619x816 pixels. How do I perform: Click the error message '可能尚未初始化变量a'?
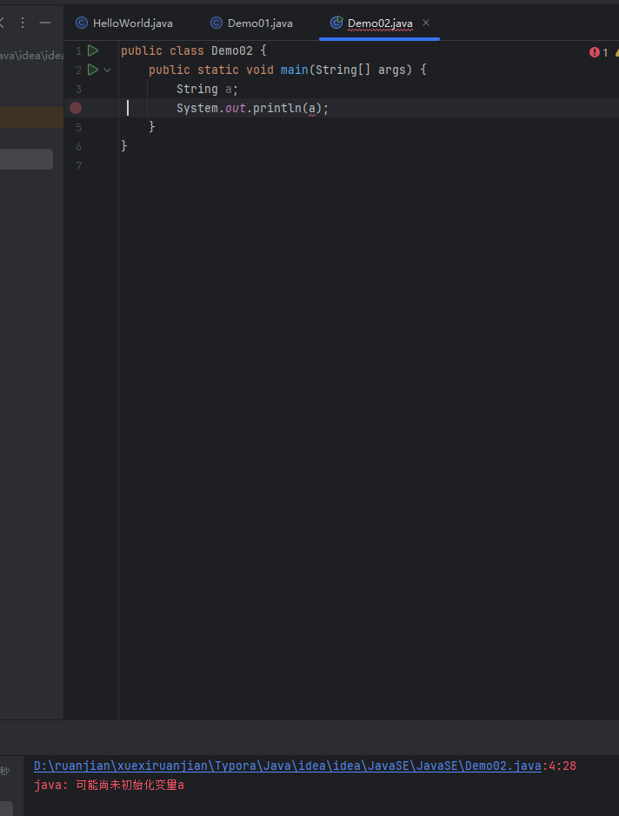click(x=130, y=785)
